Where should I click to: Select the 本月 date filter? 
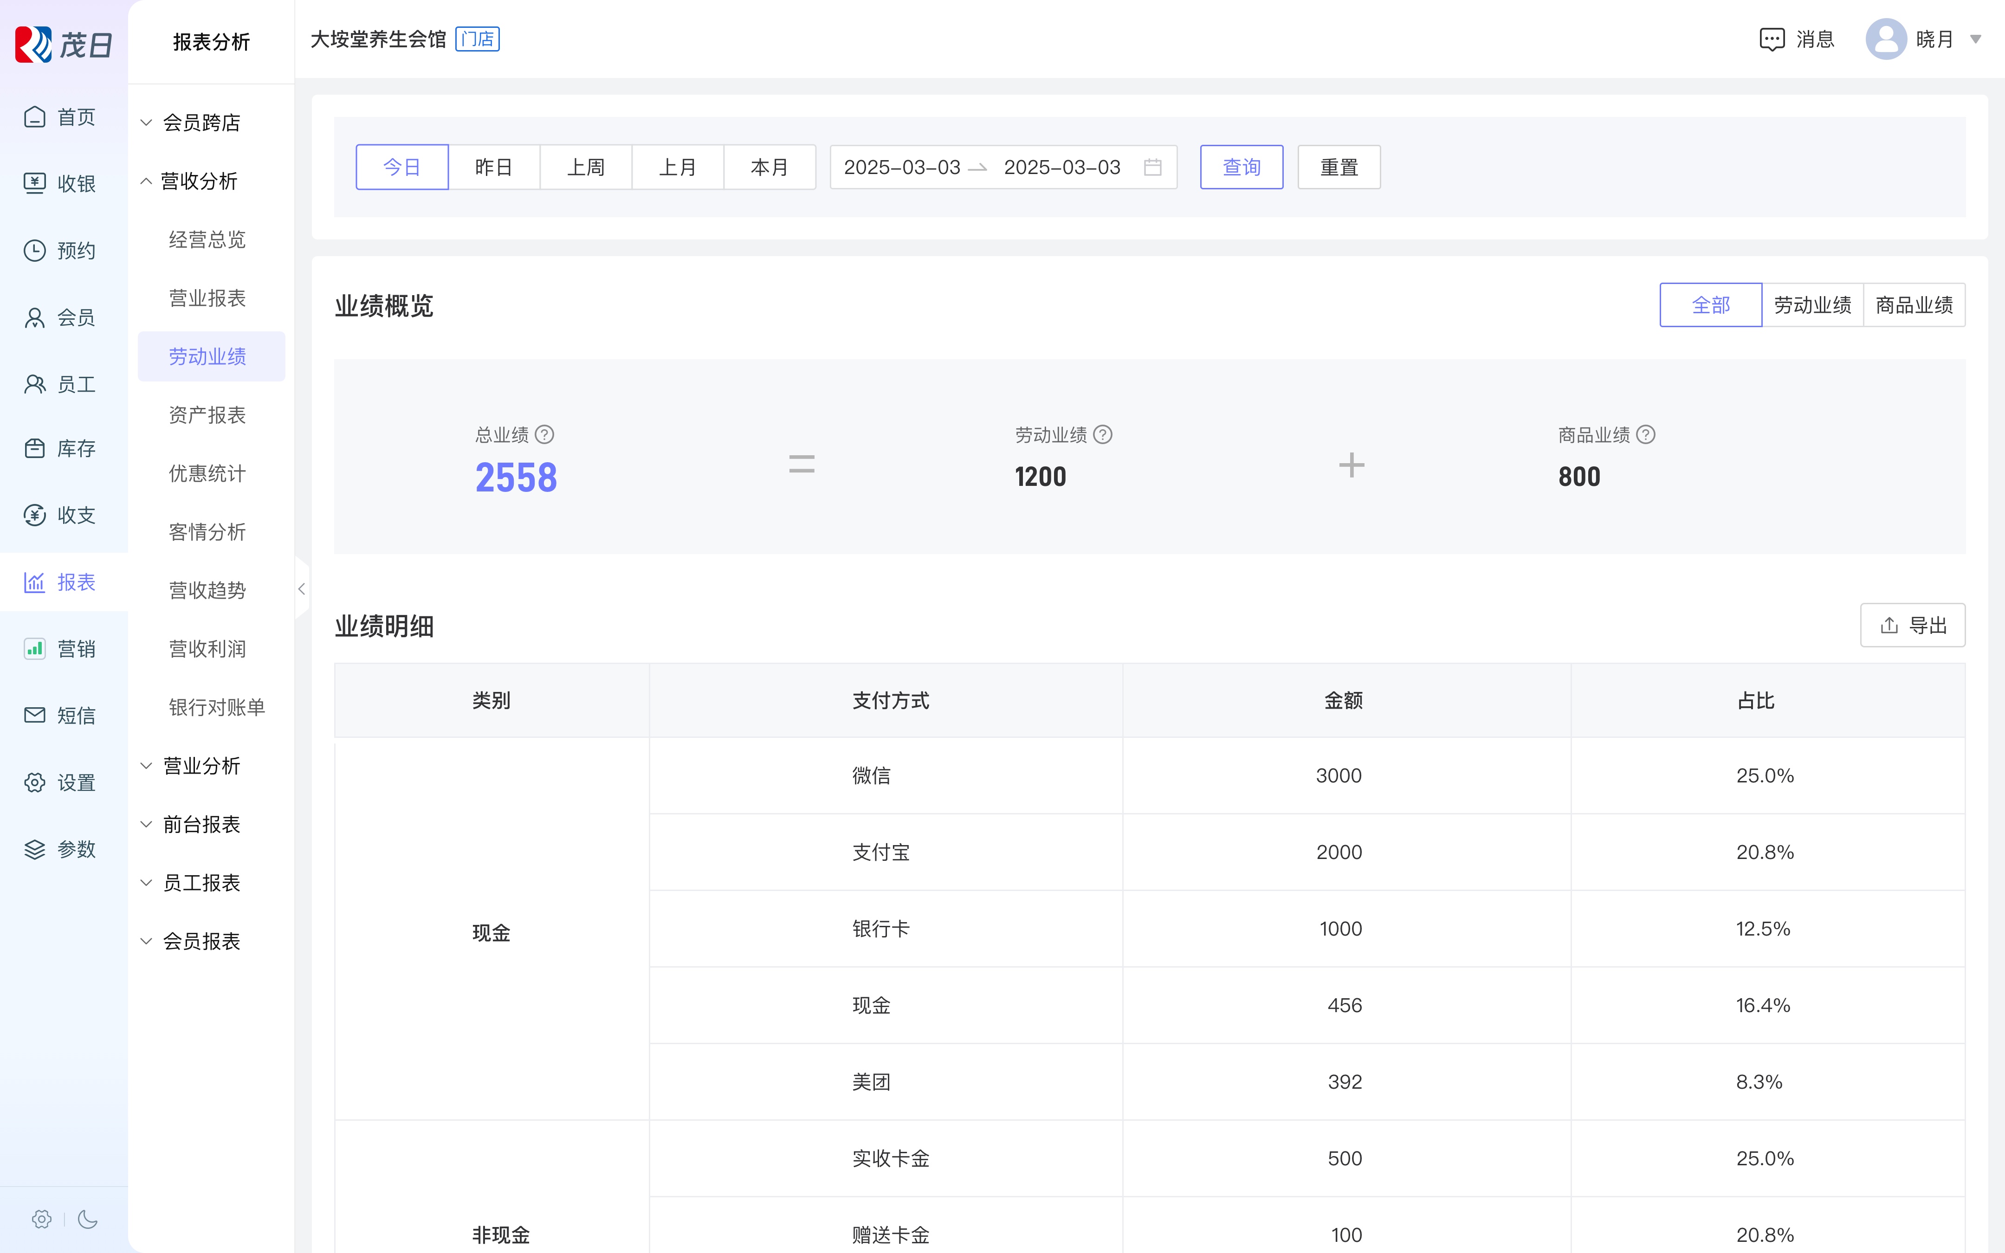point(769,168)
